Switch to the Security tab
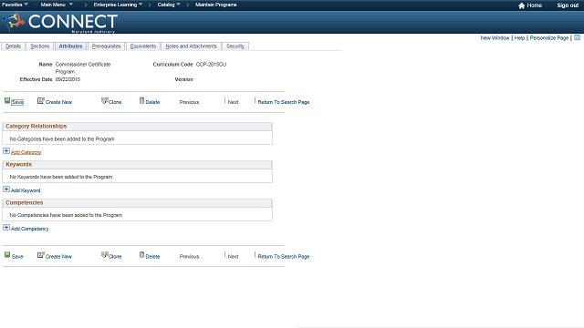This screenshot has width=584, height=328. click(x=235, y=46)
